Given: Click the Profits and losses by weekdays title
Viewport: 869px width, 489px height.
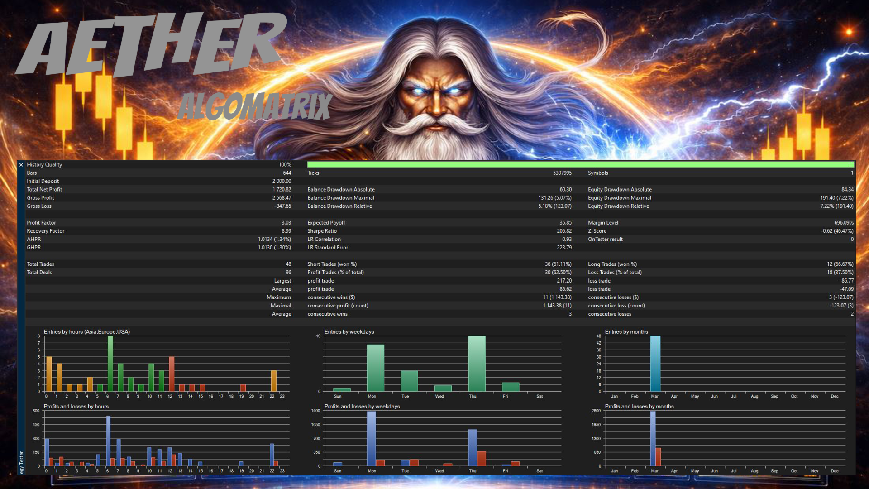Looking at the screenshot, I should click(x=362, y=407).
